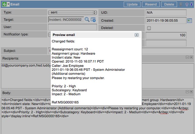This screenshot has width=195, height=134.
Task: Expand the Recipients field with plus icon
Action: (x=191, y=57)
